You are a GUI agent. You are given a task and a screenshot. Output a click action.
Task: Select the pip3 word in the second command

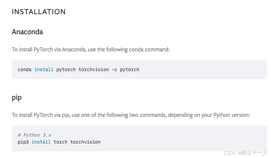click(x=23, y=142)
